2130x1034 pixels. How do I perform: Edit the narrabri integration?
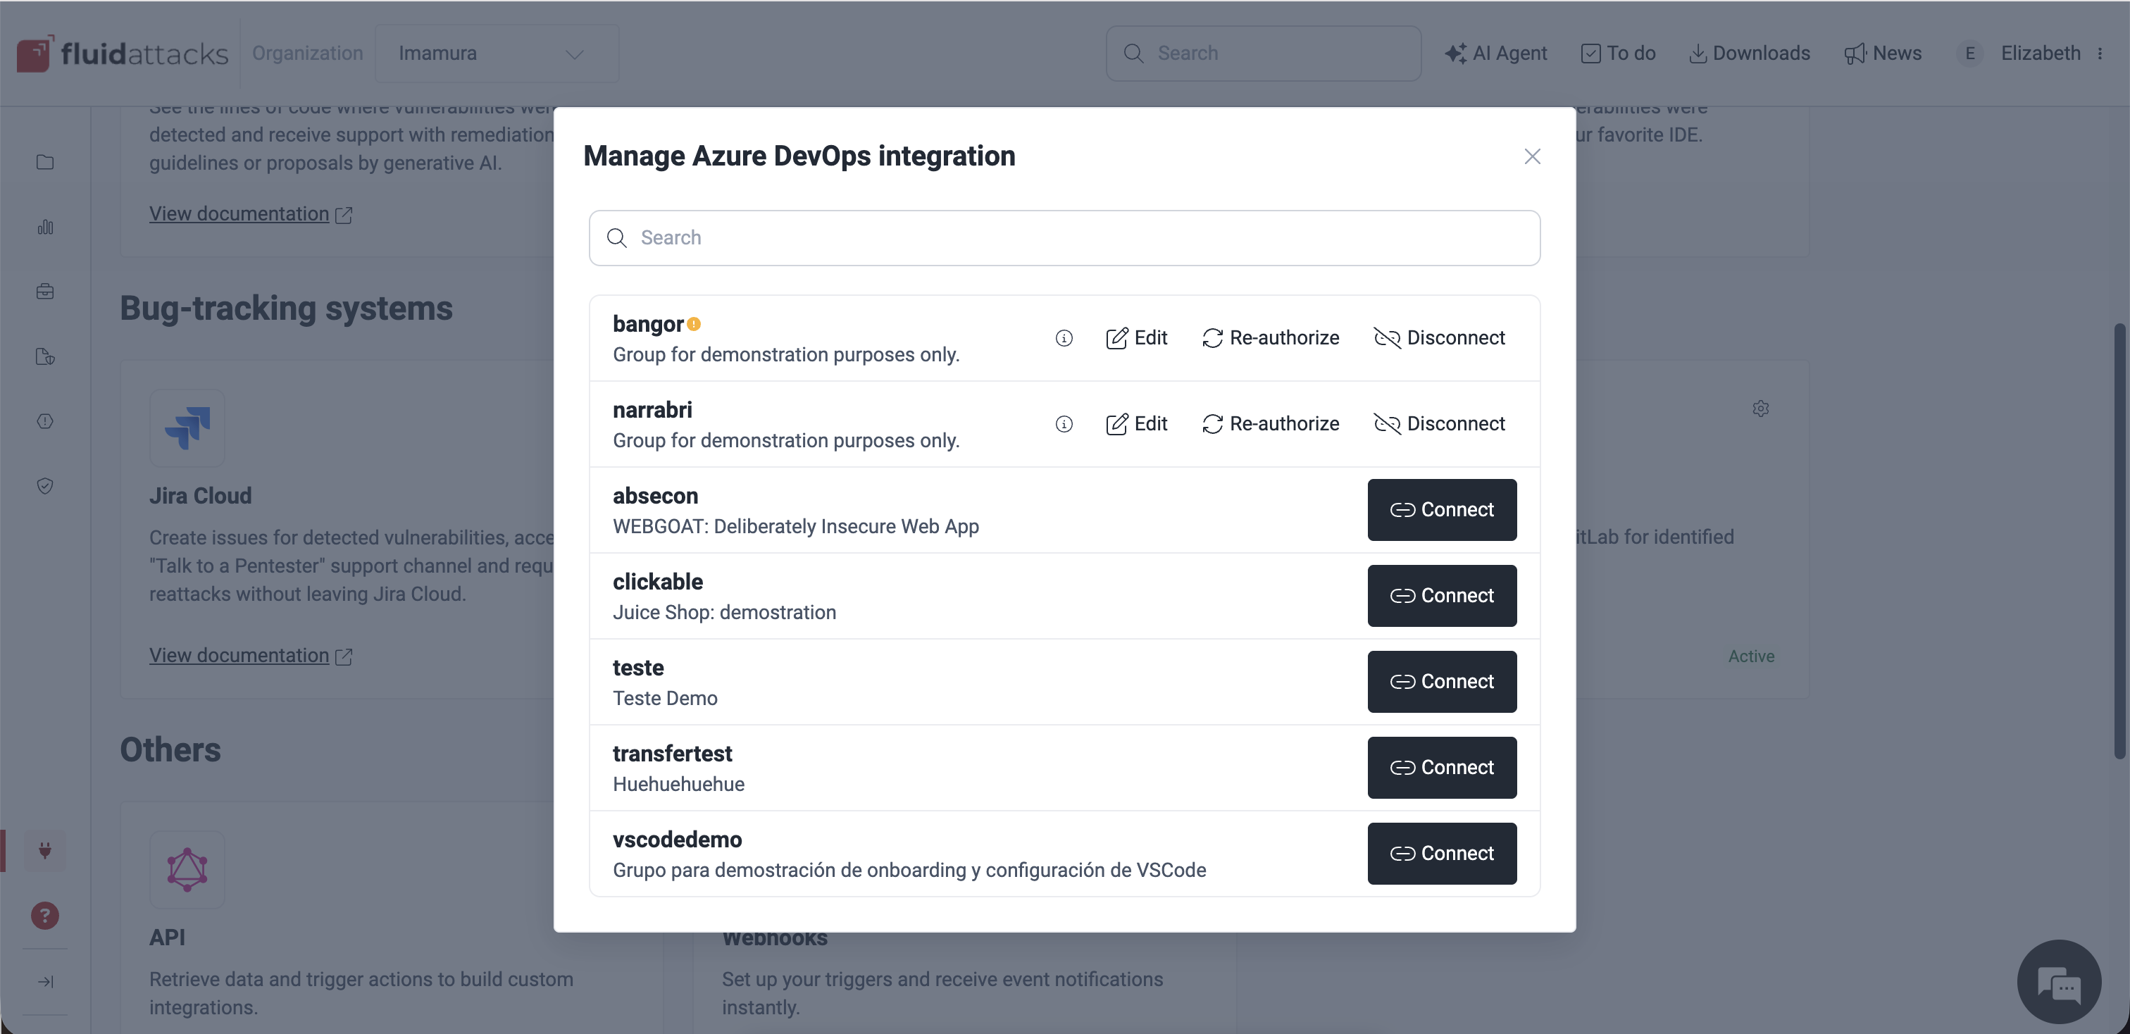coord(1137,424)
